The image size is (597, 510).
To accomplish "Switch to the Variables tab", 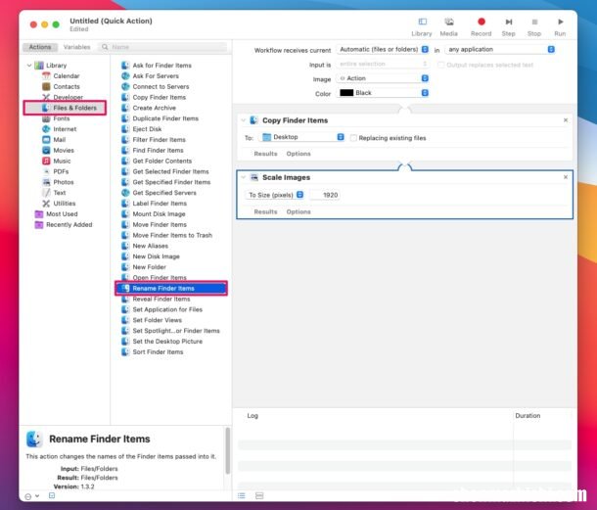I will point(77,47).
